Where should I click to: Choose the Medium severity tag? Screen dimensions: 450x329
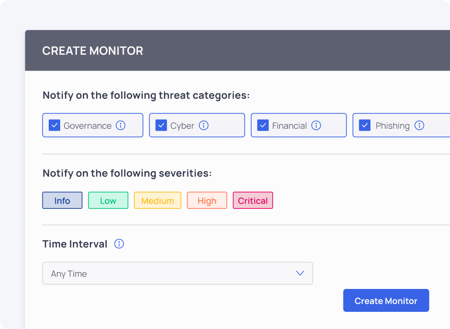coord(158,201)
